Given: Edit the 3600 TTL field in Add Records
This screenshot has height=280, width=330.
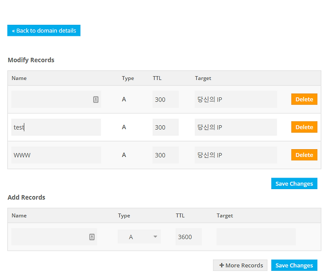Looking at the screenshot, I should click(188, 237).
